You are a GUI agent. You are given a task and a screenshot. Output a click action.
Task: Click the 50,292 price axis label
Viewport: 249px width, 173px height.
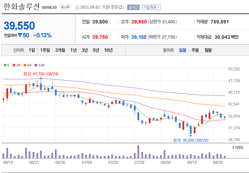click(x=234, y=69)
